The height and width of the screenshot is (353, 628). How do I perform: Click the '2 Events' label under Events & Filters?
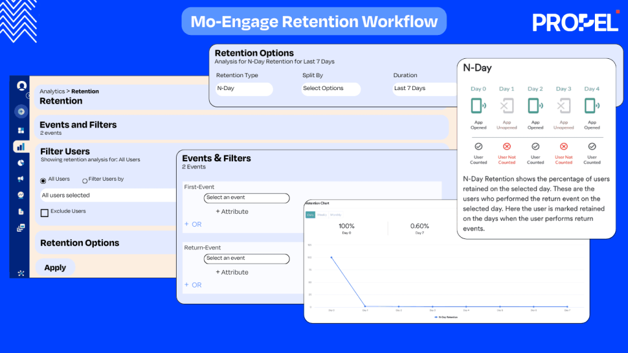[x=193, y=167]
